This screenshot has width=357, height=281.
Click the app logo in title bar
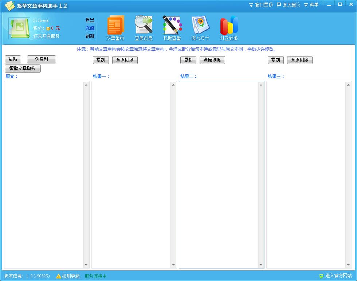click(x=9, y=6)
